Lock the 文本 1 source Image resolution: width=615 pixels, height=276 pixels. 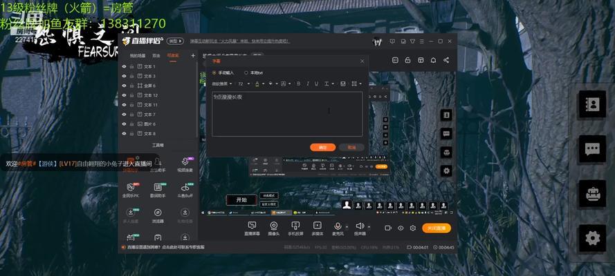131,66
